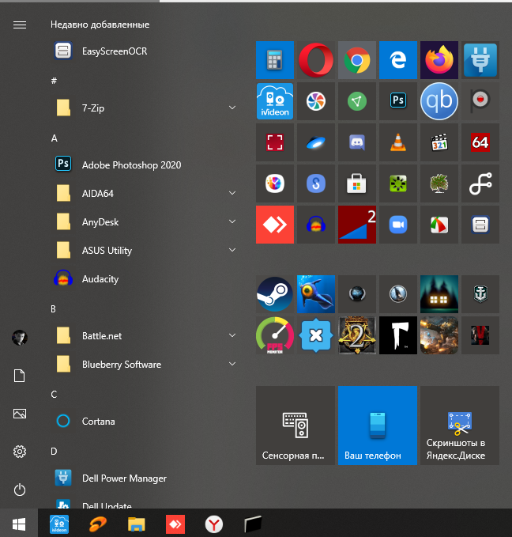The image size is (512, 537).
Task: Open Cortana from the app list
Action: [145, 421]
